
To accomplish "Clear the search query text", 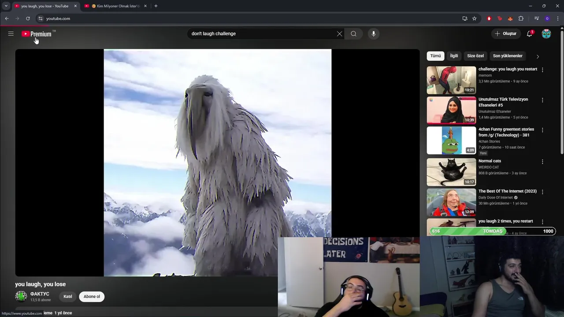I will tap(339, 33).
